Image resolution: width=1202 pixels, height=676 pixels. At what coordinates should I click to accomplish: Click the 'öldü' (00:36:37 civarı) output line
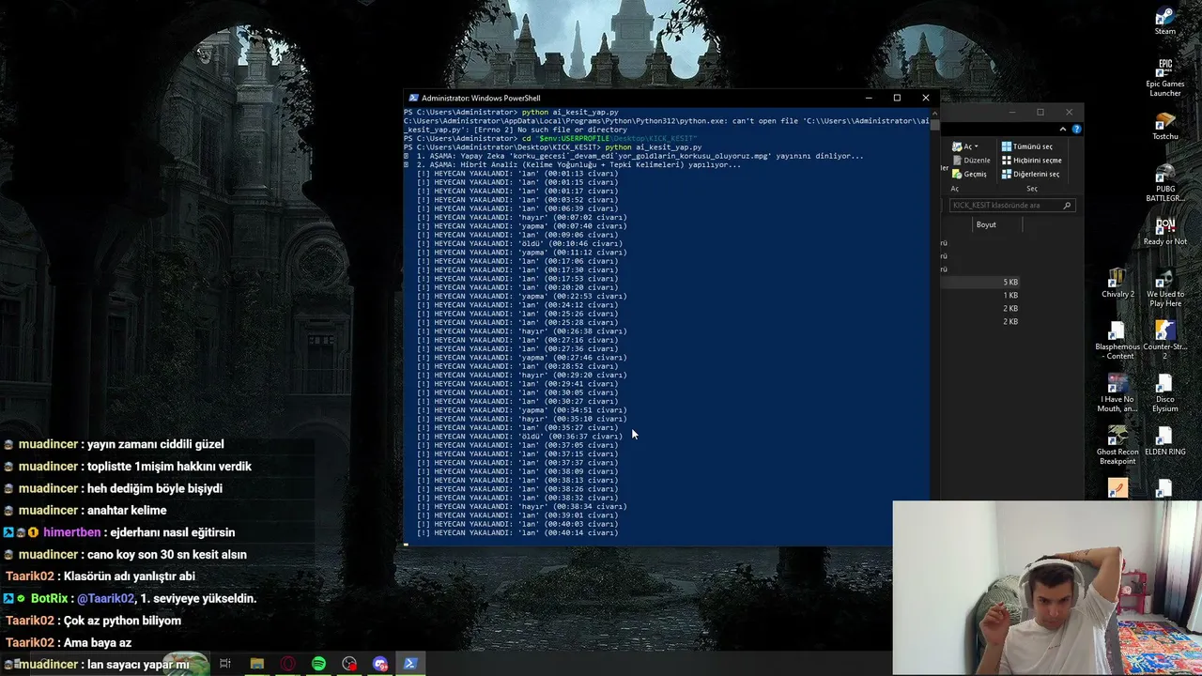(x=519, y=437)
